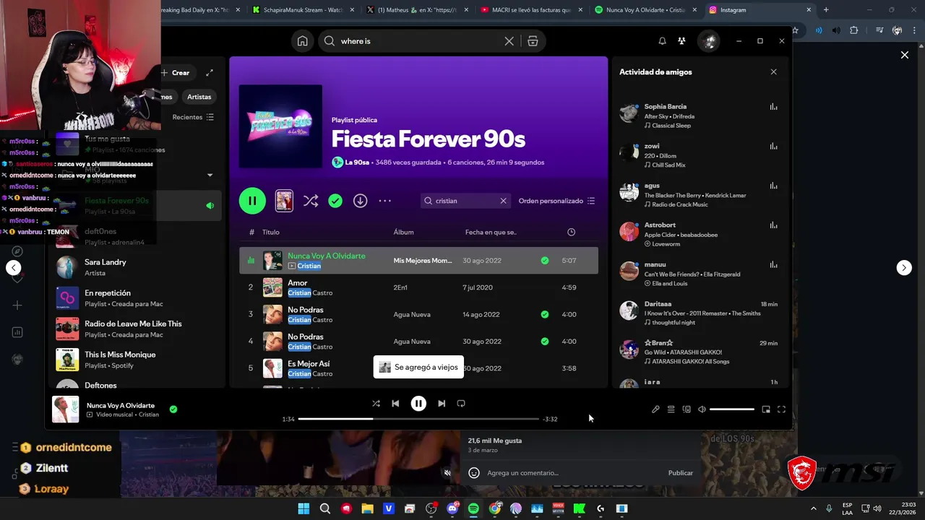925x520 pixels.
Task: Open playlist more options (three dots)
Action: (384, 201)
